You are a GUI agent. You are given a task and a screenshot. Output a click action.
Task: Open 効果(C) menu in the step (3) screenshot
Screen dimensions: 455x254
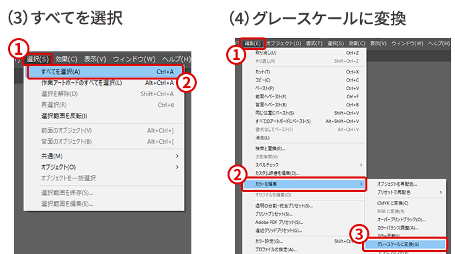pos(66,59)
